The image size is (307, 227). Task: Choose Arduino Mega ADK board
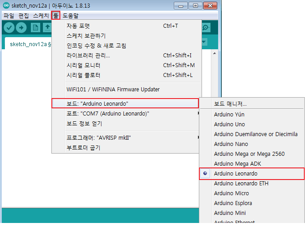(252, 163)
